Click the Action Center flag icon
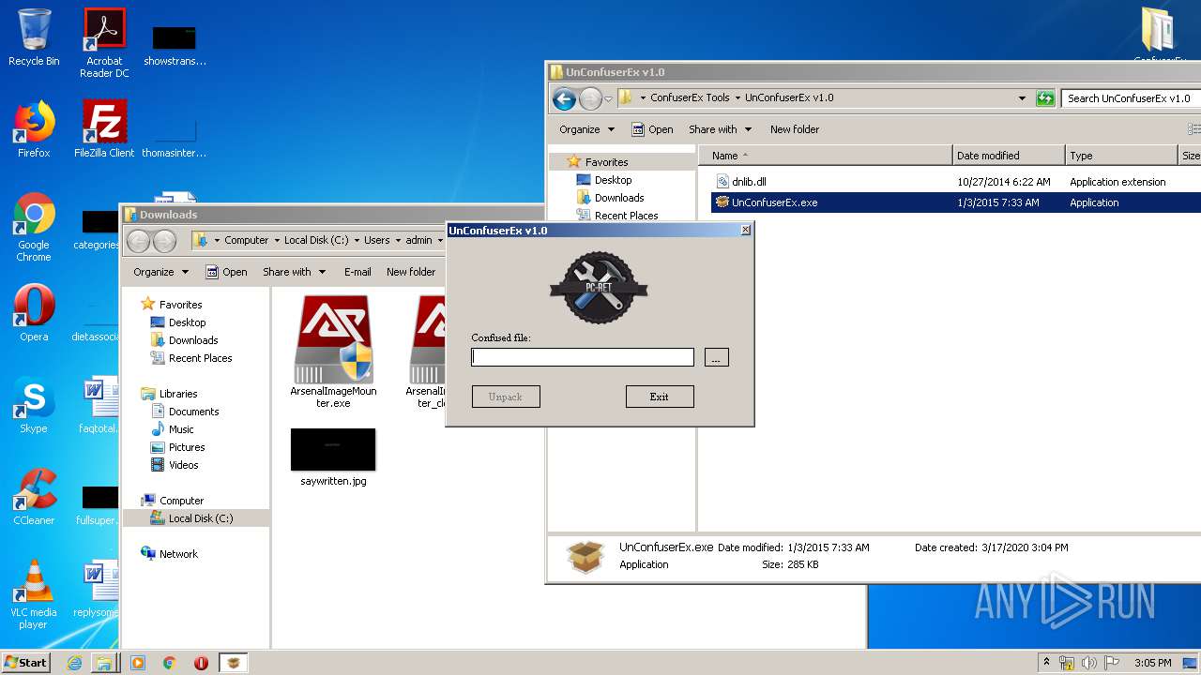The height and width of the screenshot is (675, 1201). (x=1112, y=663)
